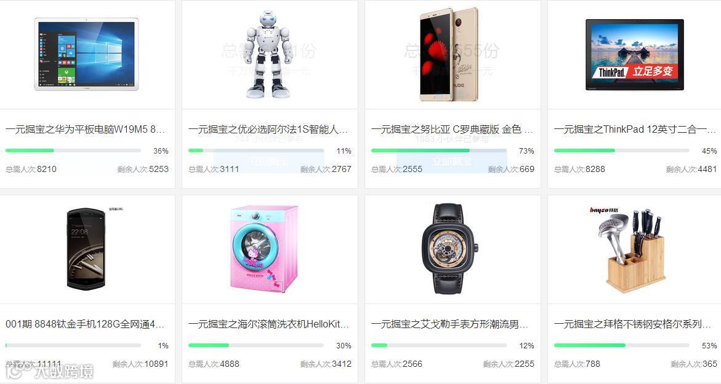Open the 艾戈勒手表方形潮流 title link
The height and width of the screenshot is (384, 721).
tap(449, 324)
